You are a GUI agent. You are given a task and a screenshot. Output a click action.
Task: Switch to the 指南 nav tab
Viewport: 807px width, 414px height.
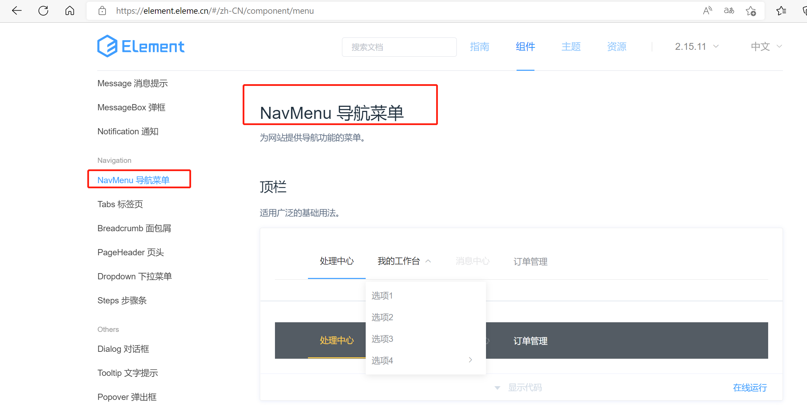click(479, 46)
